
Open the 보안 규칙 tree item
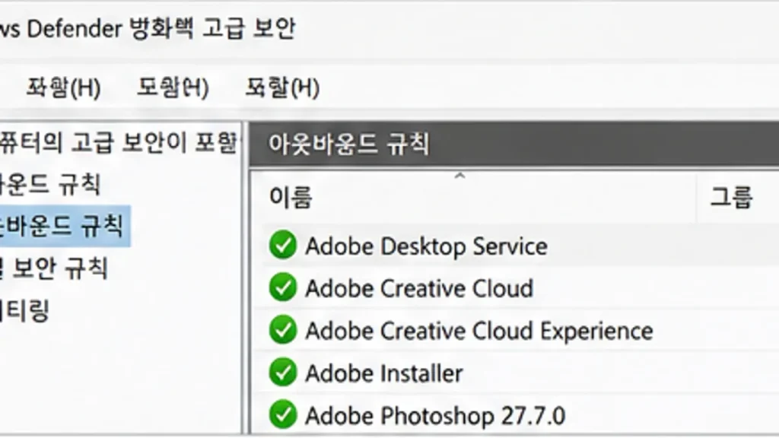pos(54,268)
